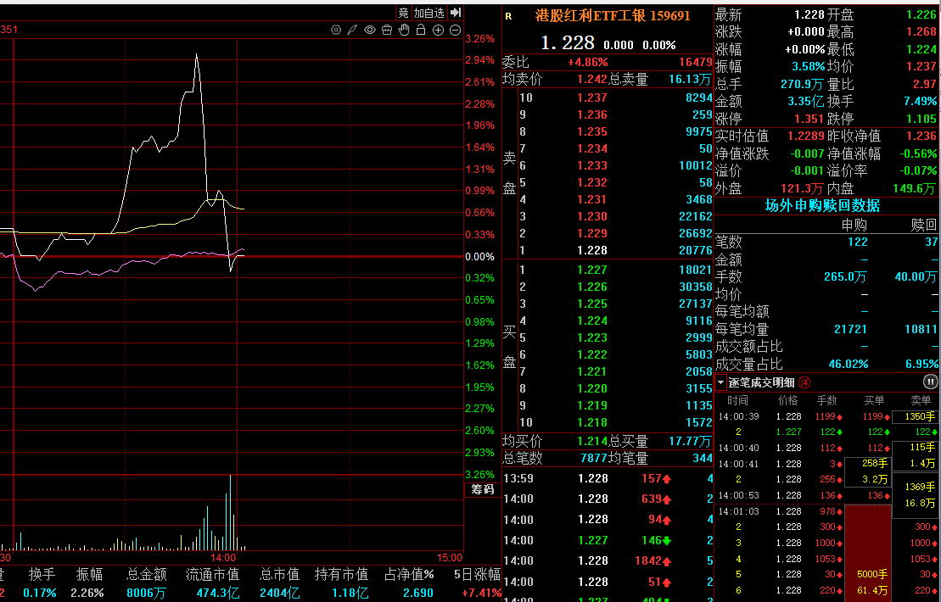Image resolution: width=941 pixels, height=602 pixels.
Task: Click the arrow-to-bar collapse icon
Action: point(456,12)
